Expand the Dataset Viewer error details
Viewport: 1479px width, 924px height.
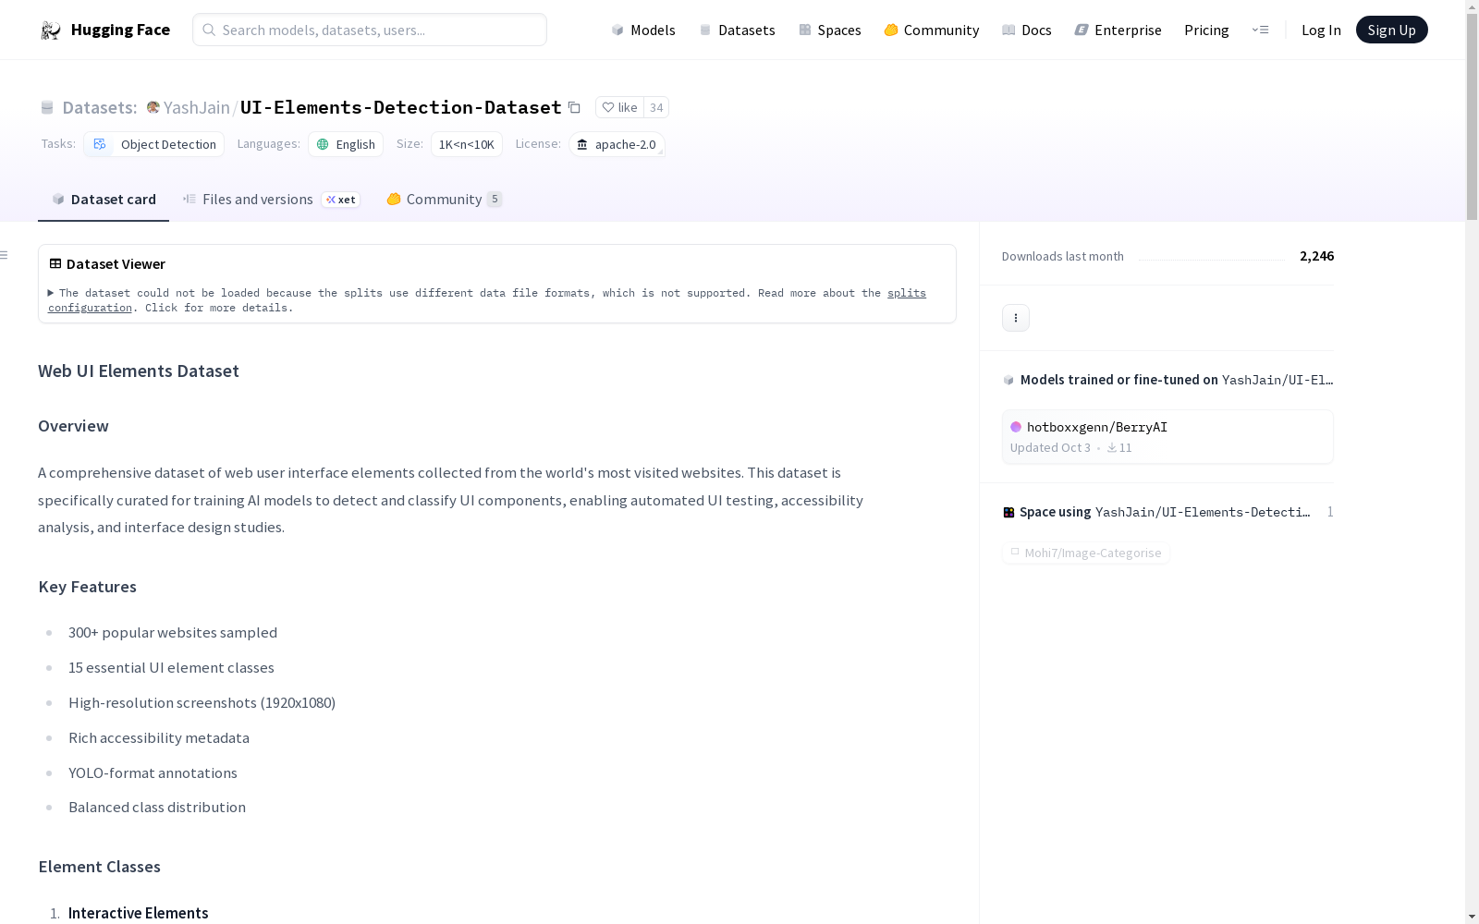51,293
